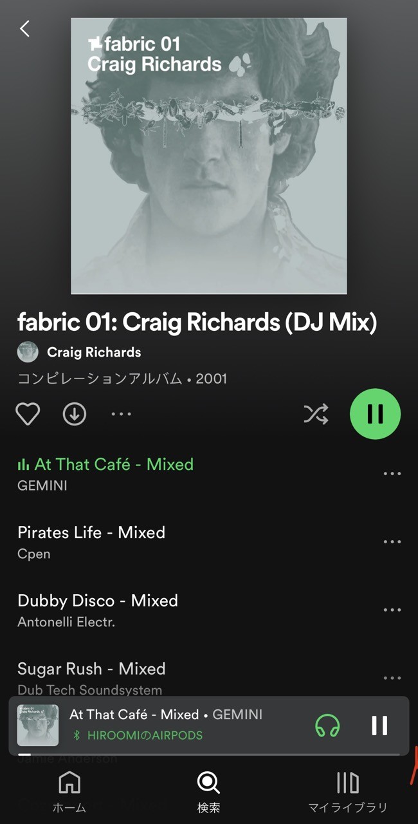
Task: Pause playback with large green button
Action: point(375,414)
